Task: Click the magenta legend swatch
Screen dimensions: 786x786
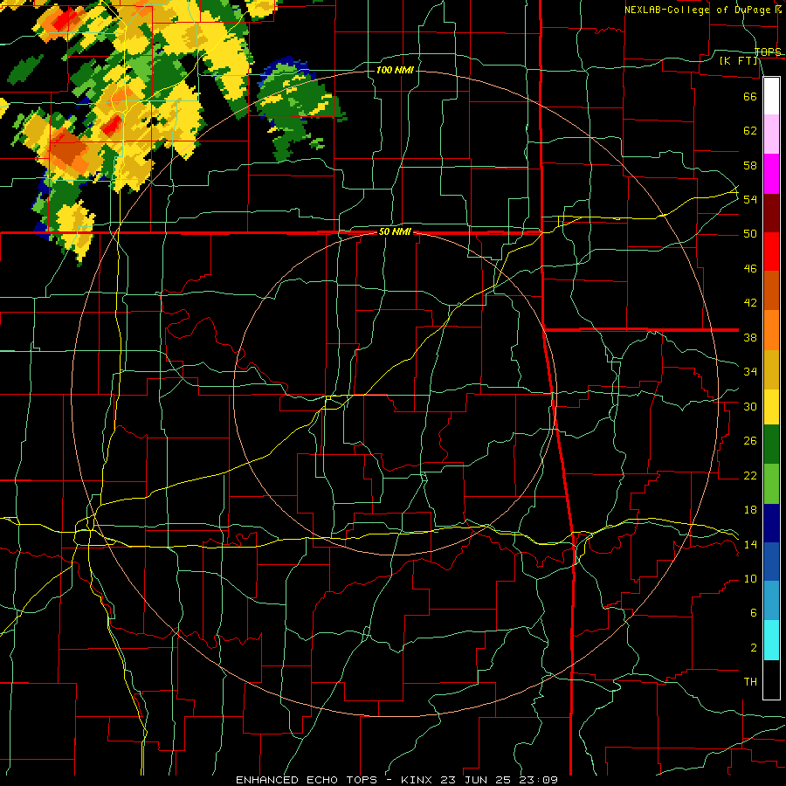Action: (771, 174)
